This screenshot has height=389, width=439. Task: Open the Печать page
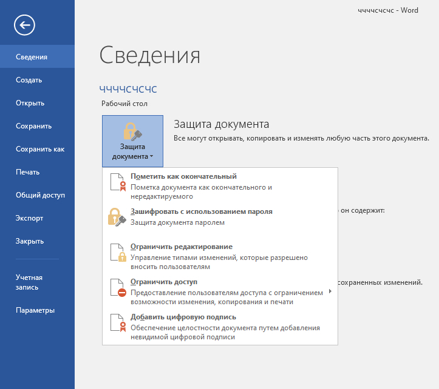point(28,172)
